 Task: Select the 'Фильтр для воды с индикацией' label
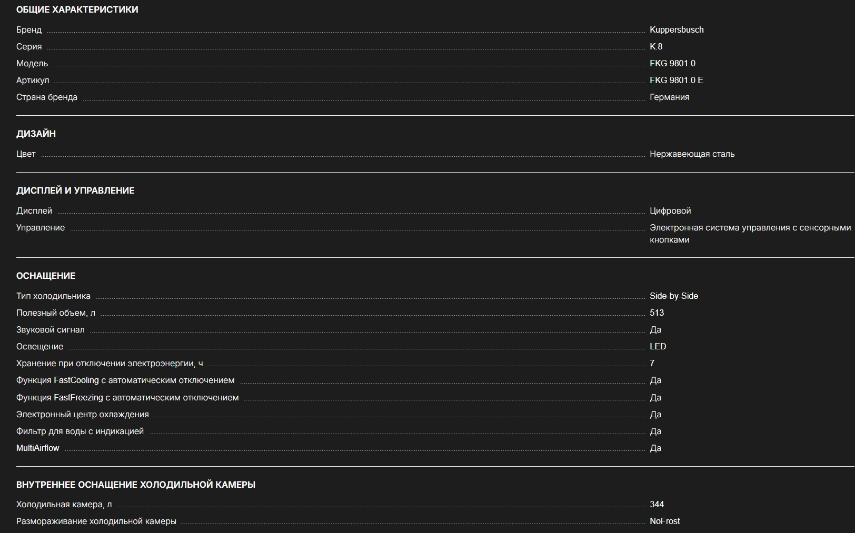click(80, 431)
